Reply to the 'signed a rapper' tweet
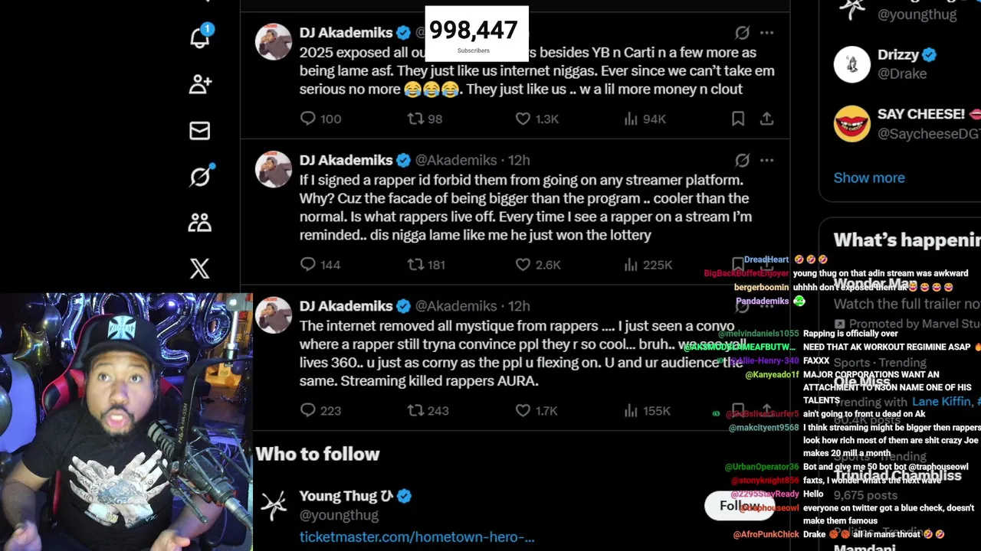Viewport: 981px width, 551px height. [308, 265]
